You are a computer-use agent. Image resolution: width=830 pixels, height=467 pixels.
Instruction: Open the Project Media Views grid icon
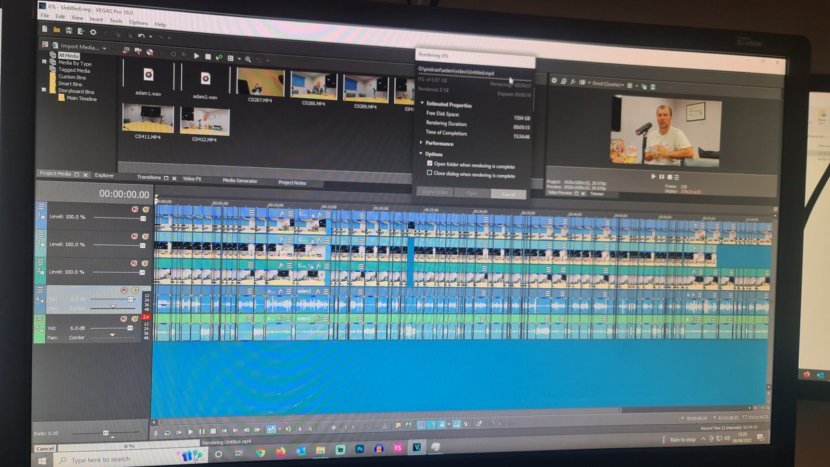pyautogui.click(x=230, y=58)
